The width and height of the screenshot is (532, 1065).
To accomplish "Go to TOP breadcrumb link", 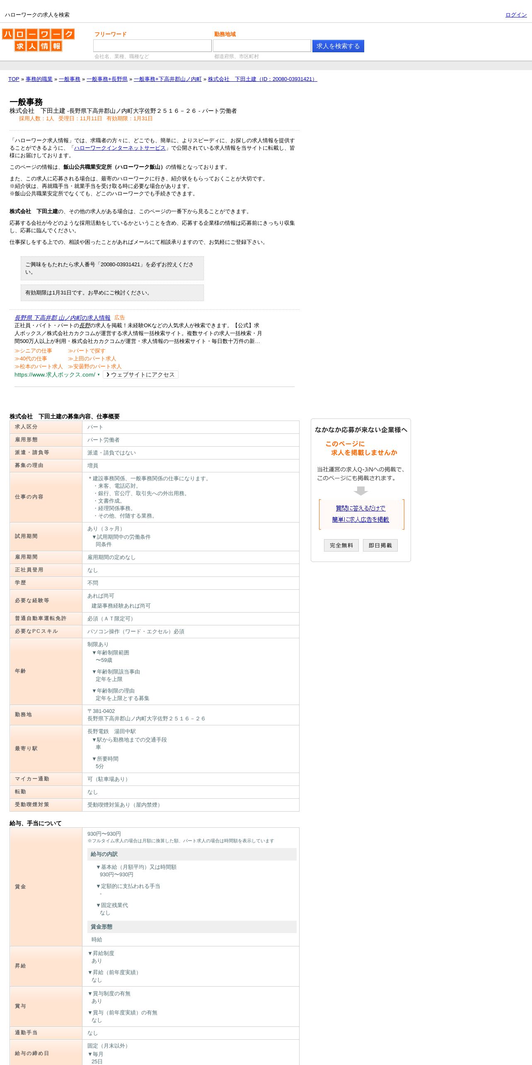I will click(x=14, y=79).
